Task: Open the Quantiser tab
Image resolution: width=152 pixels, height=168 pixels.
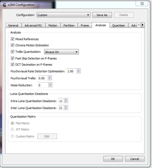Action: coord(119,25)
